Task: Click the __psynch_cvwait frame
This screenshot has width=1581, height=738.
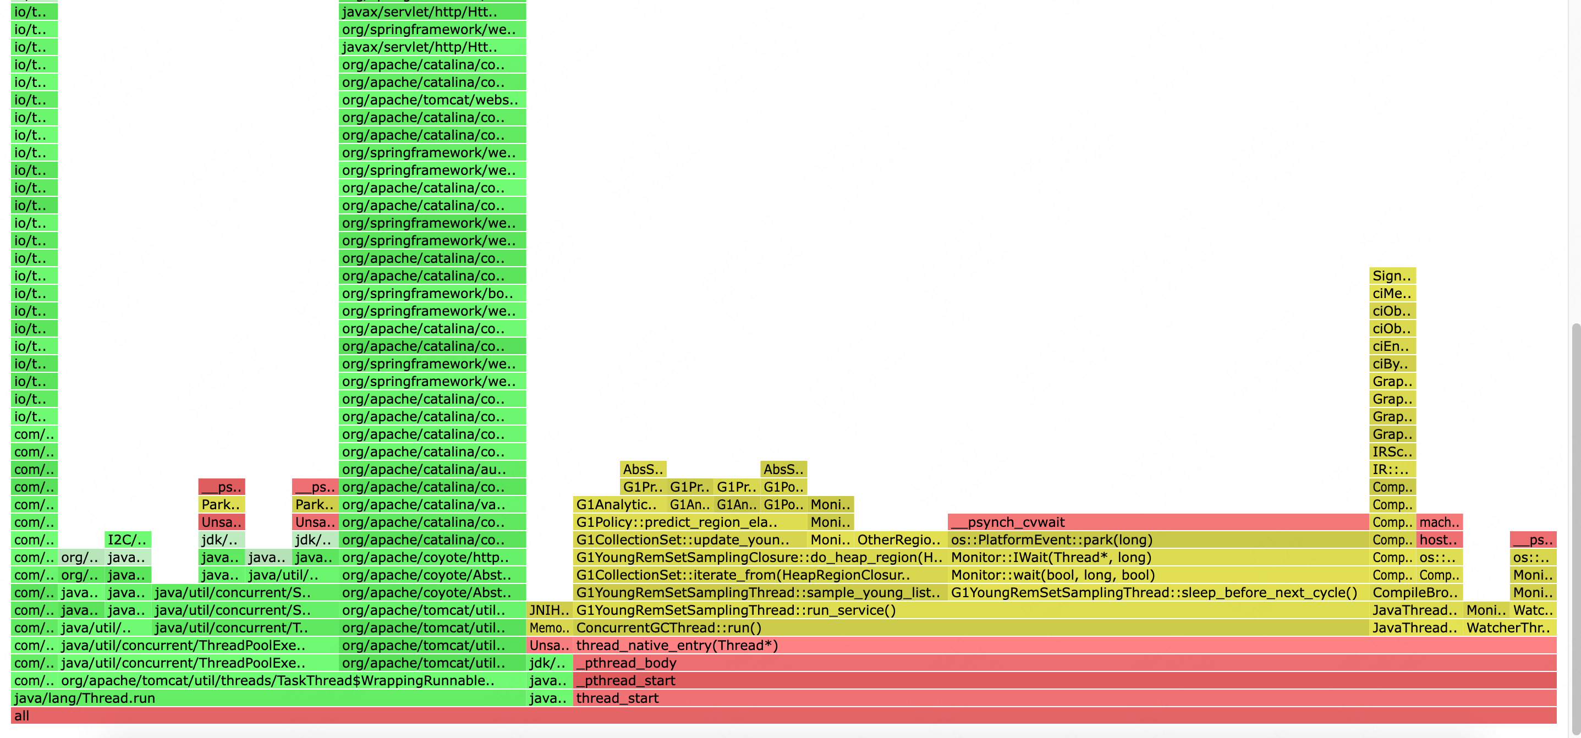Action: pyautogui.click(x=1157, y=522)
